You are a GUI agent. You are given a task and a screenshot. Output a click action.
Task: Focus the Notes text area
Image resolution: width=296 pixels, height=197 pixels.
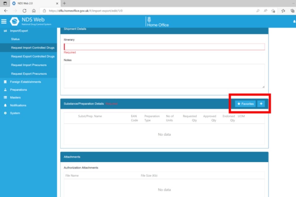click(x=164, y=76)
